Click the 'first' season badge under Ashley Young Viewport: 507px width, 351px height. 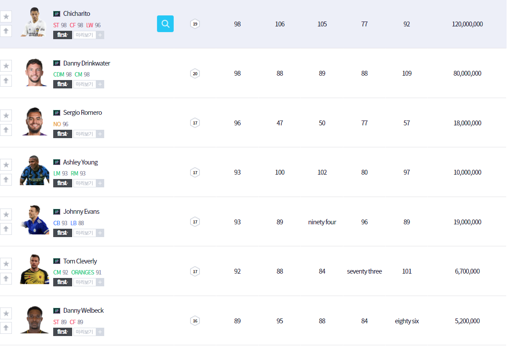pyautogui.click(x=62, y=183)
